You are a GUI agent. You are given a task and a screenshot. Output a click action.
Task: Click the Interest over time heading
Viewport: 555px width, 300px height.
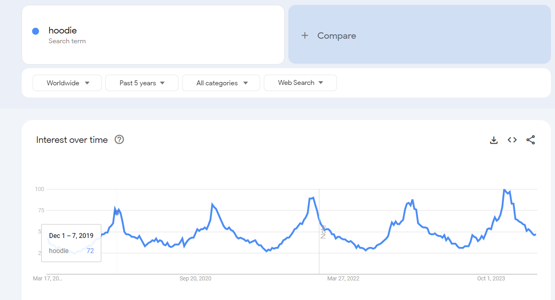[x=71, y=140]
